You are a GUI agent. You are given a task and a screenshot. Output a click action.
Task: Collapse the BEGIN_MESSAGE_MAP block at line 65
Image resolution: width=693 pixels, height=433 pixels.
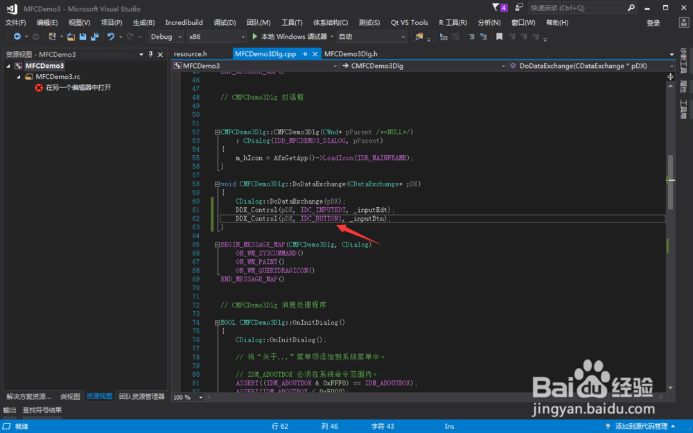point(217,245)
